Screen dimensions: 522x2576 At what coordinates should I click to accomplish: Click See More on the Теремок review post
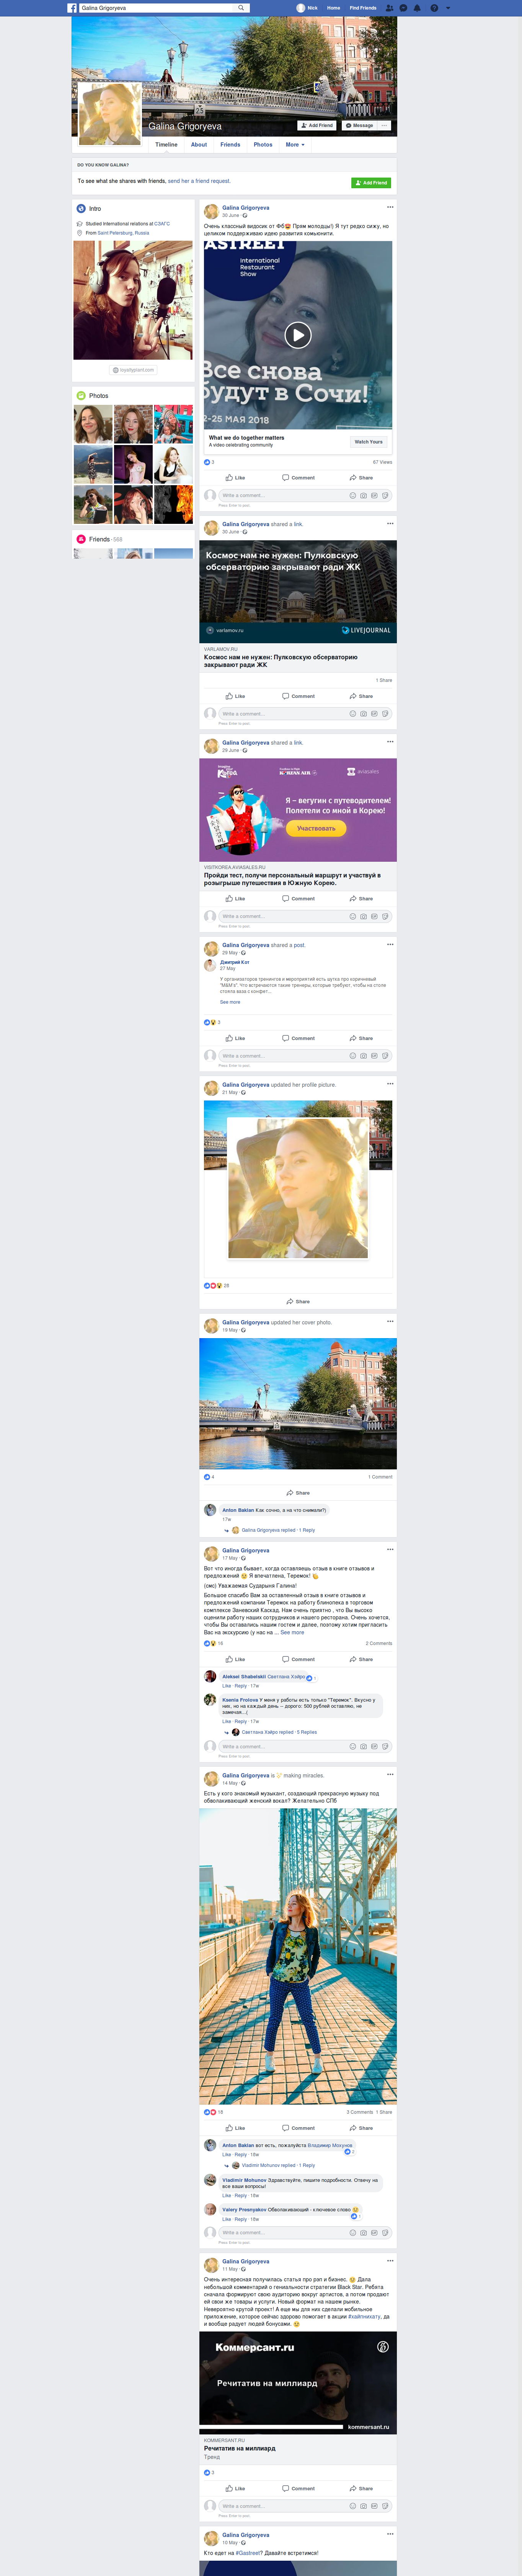pyautogui.click(x=292, y=1633)
